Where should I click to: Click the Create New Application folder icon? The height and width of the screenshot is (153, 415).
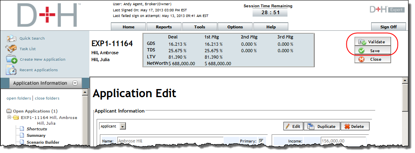(11, 59)
